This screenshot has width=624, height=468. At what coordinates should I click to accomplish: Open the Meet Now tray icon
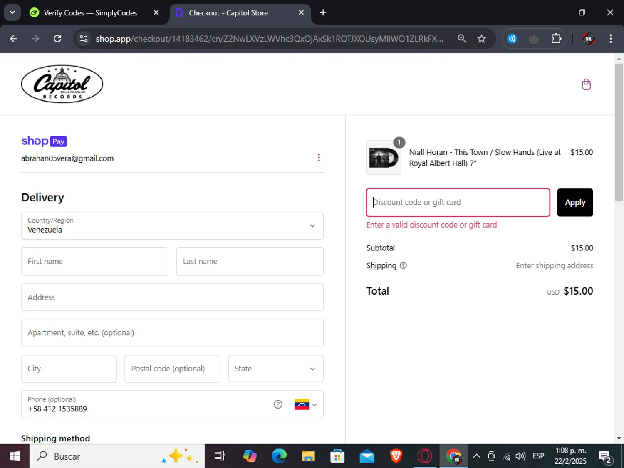coord(491,456)
